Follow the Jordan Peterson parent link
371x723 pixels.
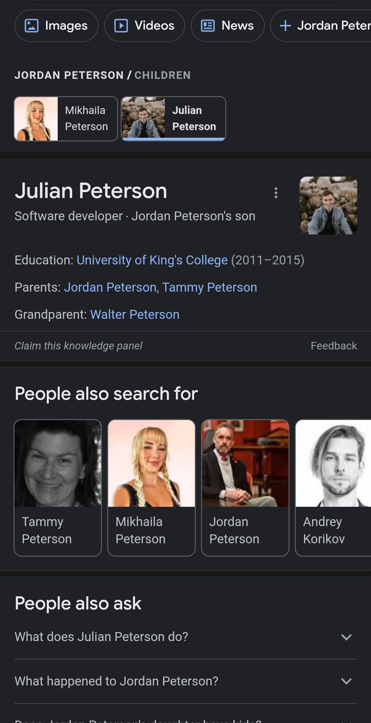click(x=110, y=287)
